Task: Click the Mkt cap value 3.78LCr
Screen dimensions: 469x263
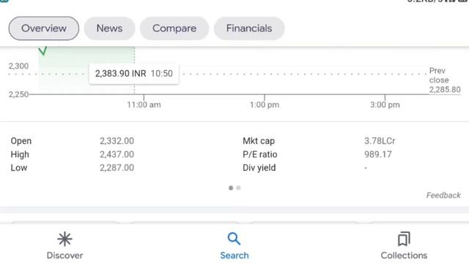Action: tap(380, 141)
